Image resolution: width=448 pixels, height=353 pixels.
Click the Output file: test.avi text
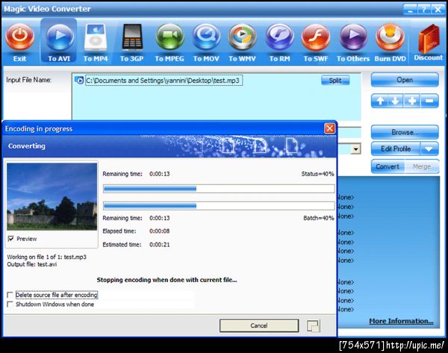coord(32,264)
